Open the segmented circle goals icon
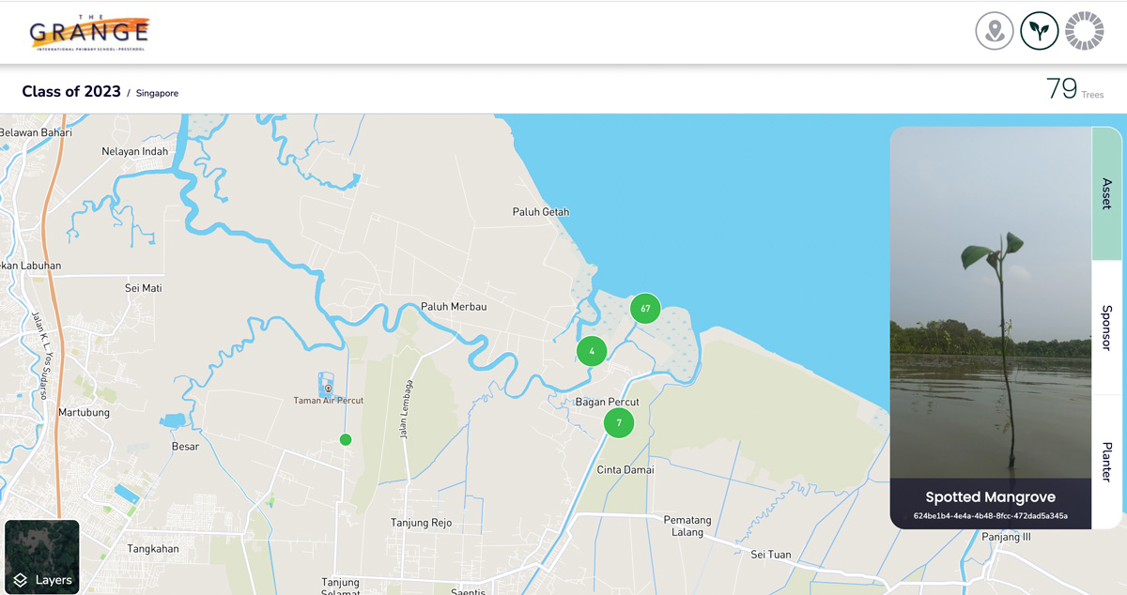1127x595 pixels. pos(1084,31)
